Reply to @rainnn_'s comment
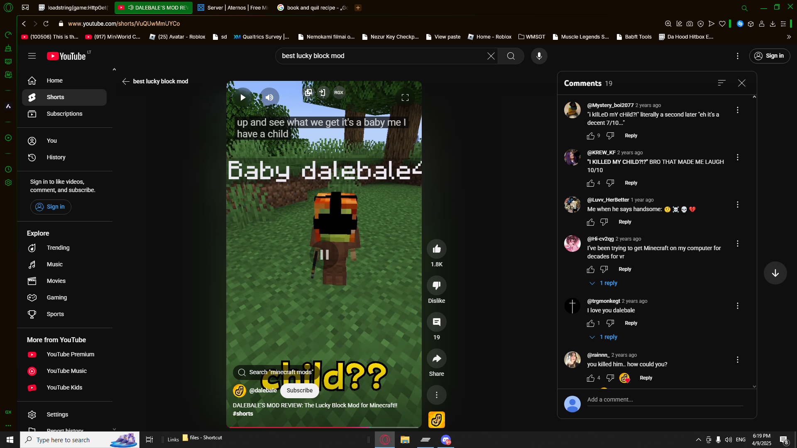Viewport: 797px width, 448px height. 646,378
